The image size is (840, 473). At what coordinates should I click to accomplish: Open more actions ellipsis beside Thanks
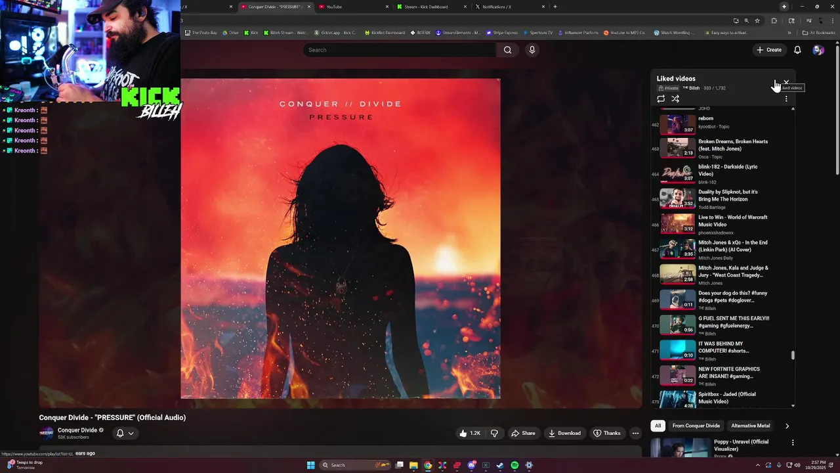click(635, 433)
